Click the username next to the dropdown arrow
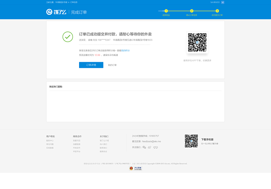This screenshot has height=189, width=271. pos(215,2)
